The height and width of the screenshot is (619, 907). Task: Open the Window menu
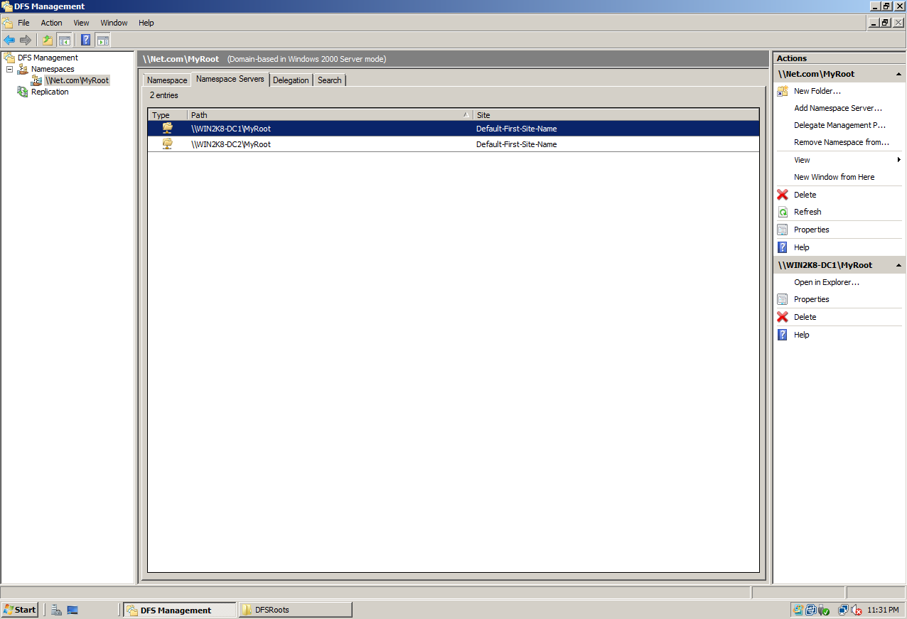[x=114, y=23]
